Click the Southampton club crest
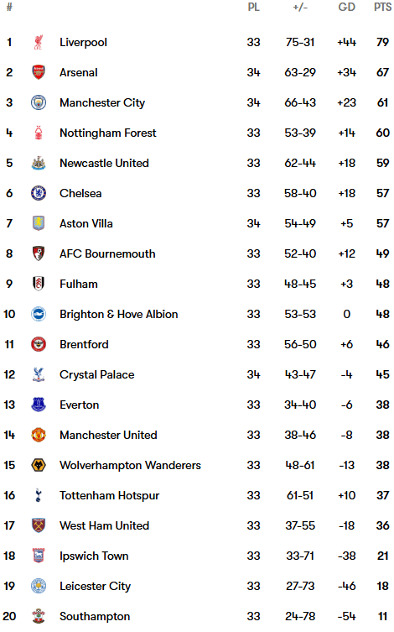The image size is (394, 632). pos(39,616)
